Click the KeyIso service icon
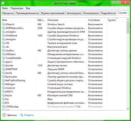 click(3, 95)
